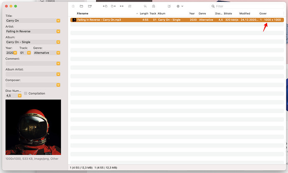Close the Mp3tag window with red button
The image size is (288, 173).
[x=6, y=6]
